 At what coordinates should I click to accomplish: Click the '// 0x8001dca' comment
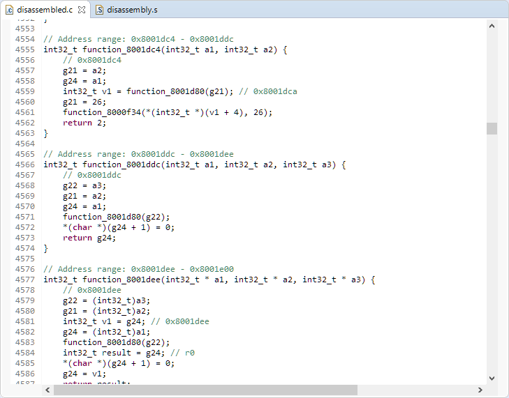[268, 91]
